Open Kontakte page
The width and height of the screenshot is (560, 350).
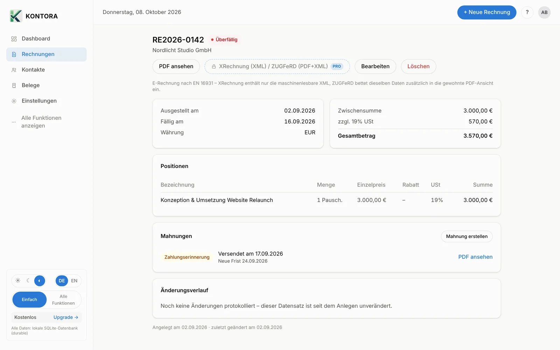(x=47, y=70)
